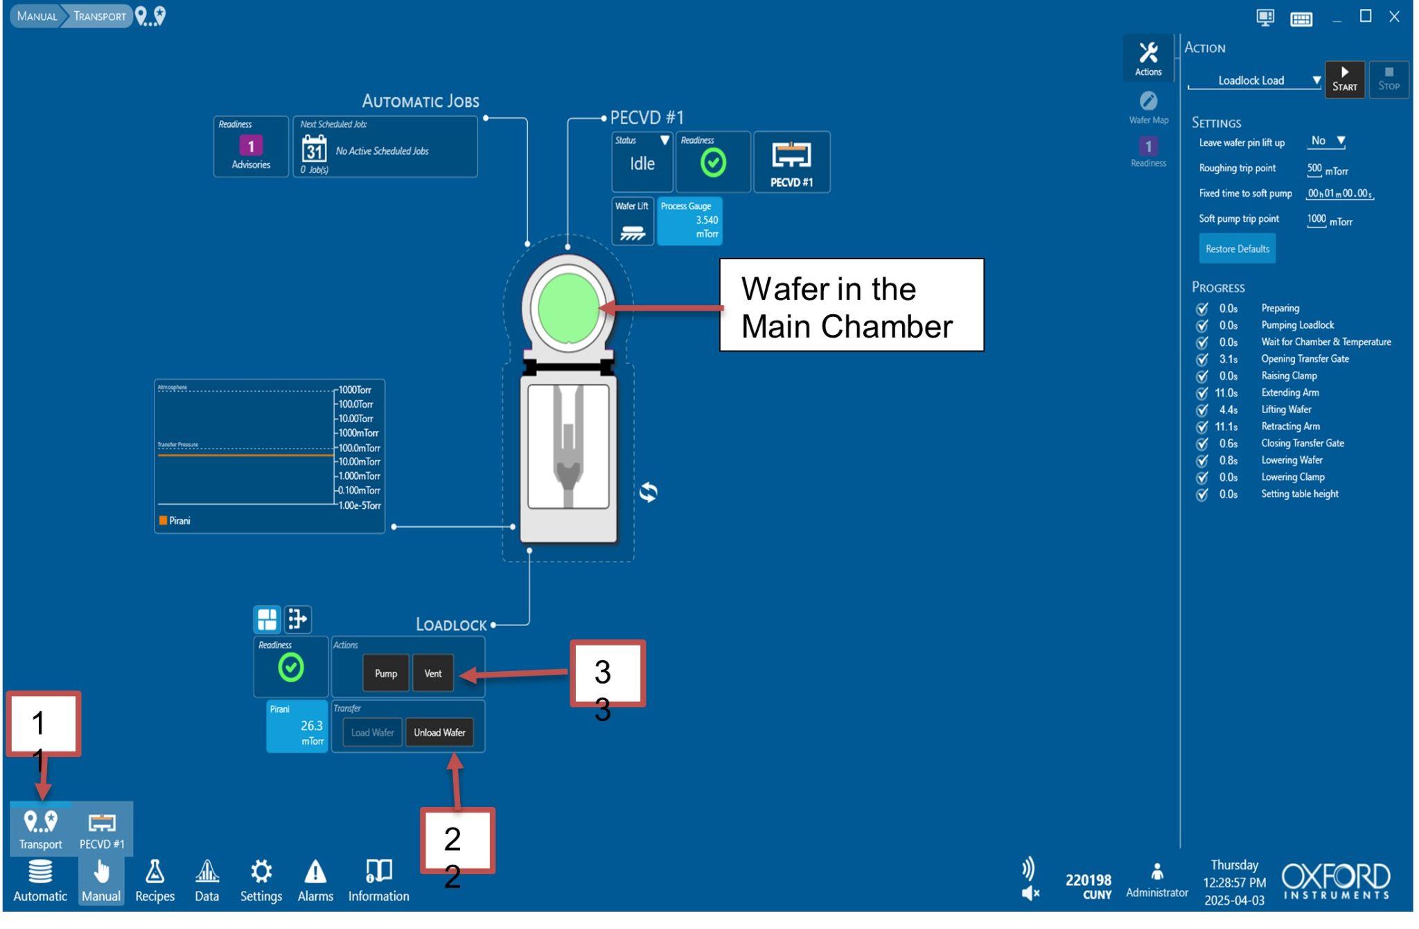Click the Preparing step checkmark

1202,309
